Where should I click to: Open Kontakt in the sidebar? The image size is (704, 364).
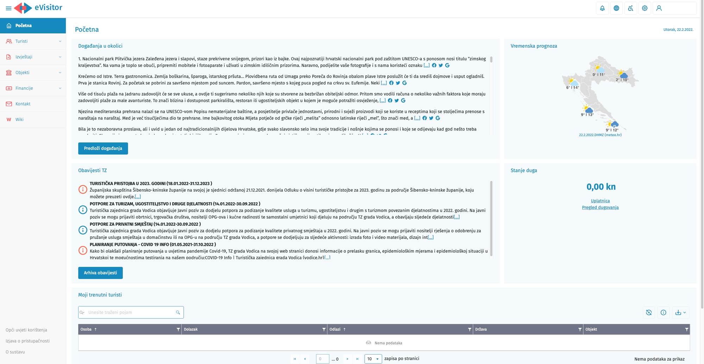point(33,104)
